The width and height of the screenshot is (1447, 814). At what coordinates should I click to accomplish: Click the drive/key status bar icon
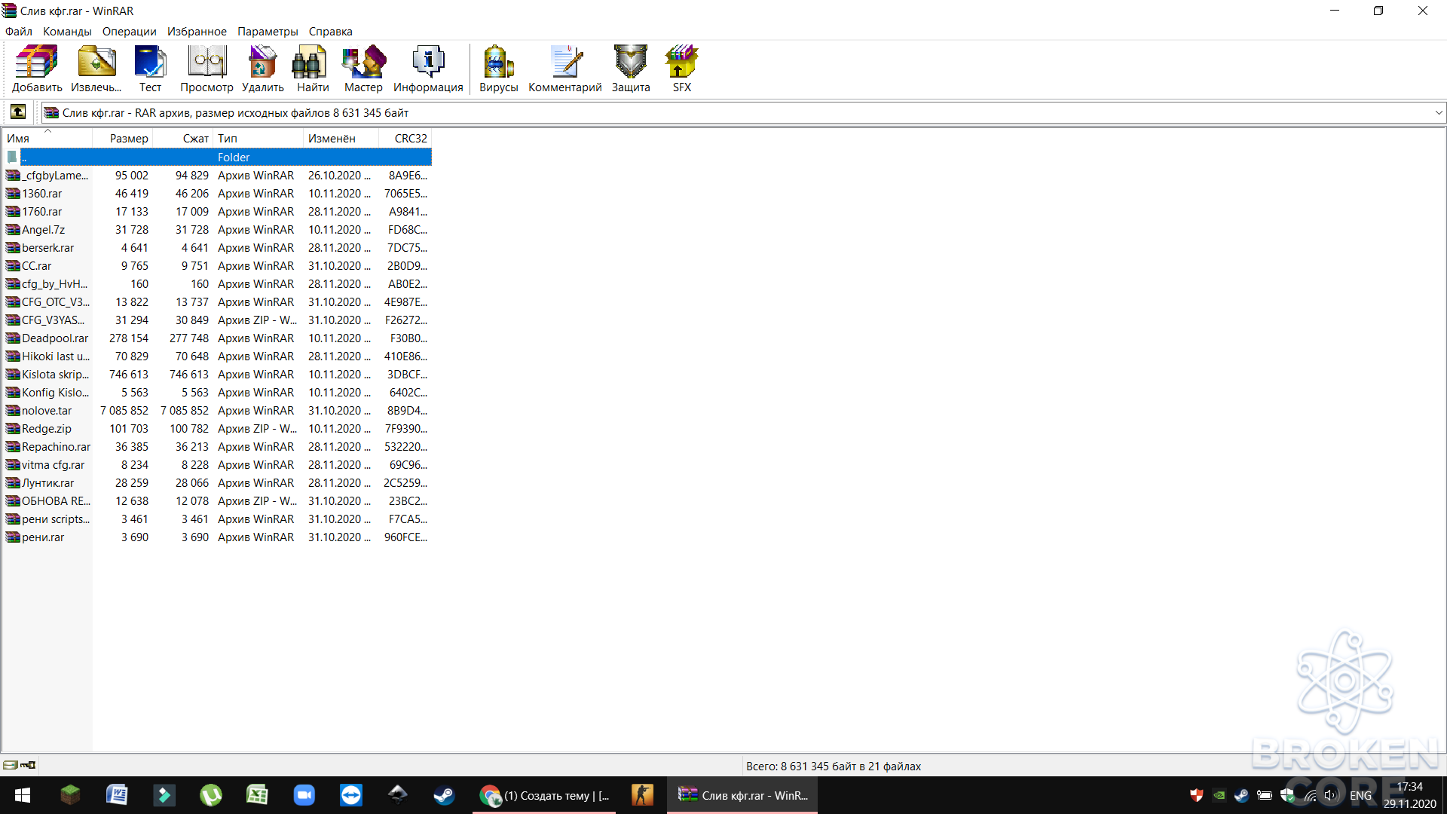20,765
